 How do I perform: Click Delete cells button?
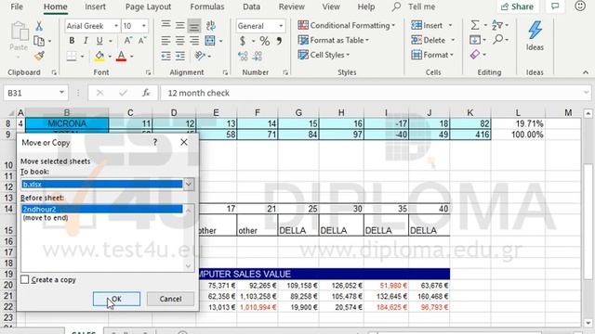coord(429,40)
